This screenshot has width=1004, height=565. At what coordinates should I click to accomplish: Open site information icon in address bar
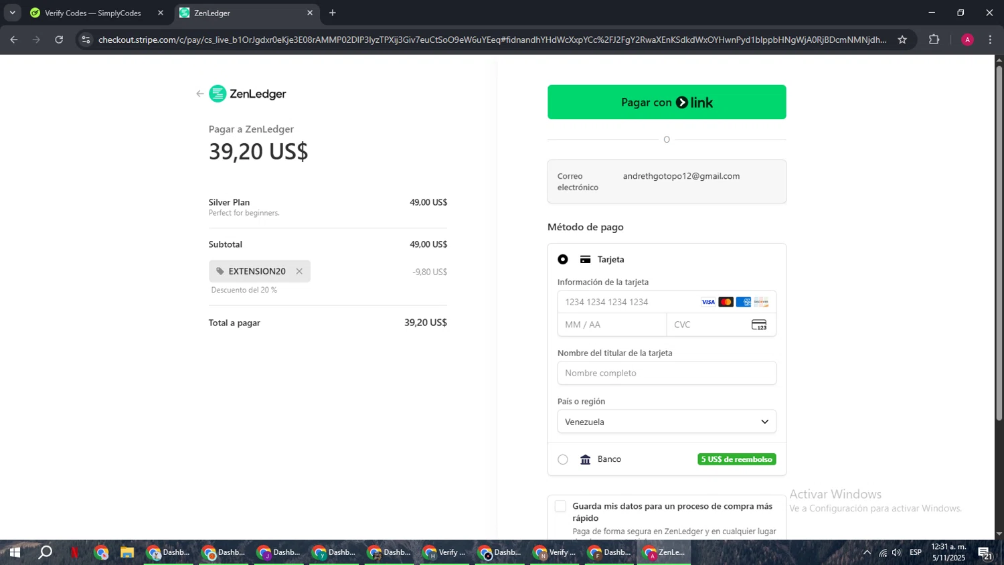pyautogui.click(x=86, y=39)
